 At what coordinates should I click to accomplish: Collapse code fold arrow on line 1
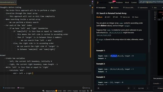(156, 12)
